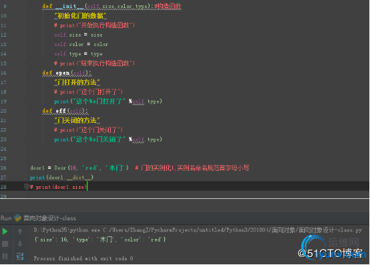Select the 面向对象设计-class run tab
The image size is (370, 265).
tap(49, 218)
